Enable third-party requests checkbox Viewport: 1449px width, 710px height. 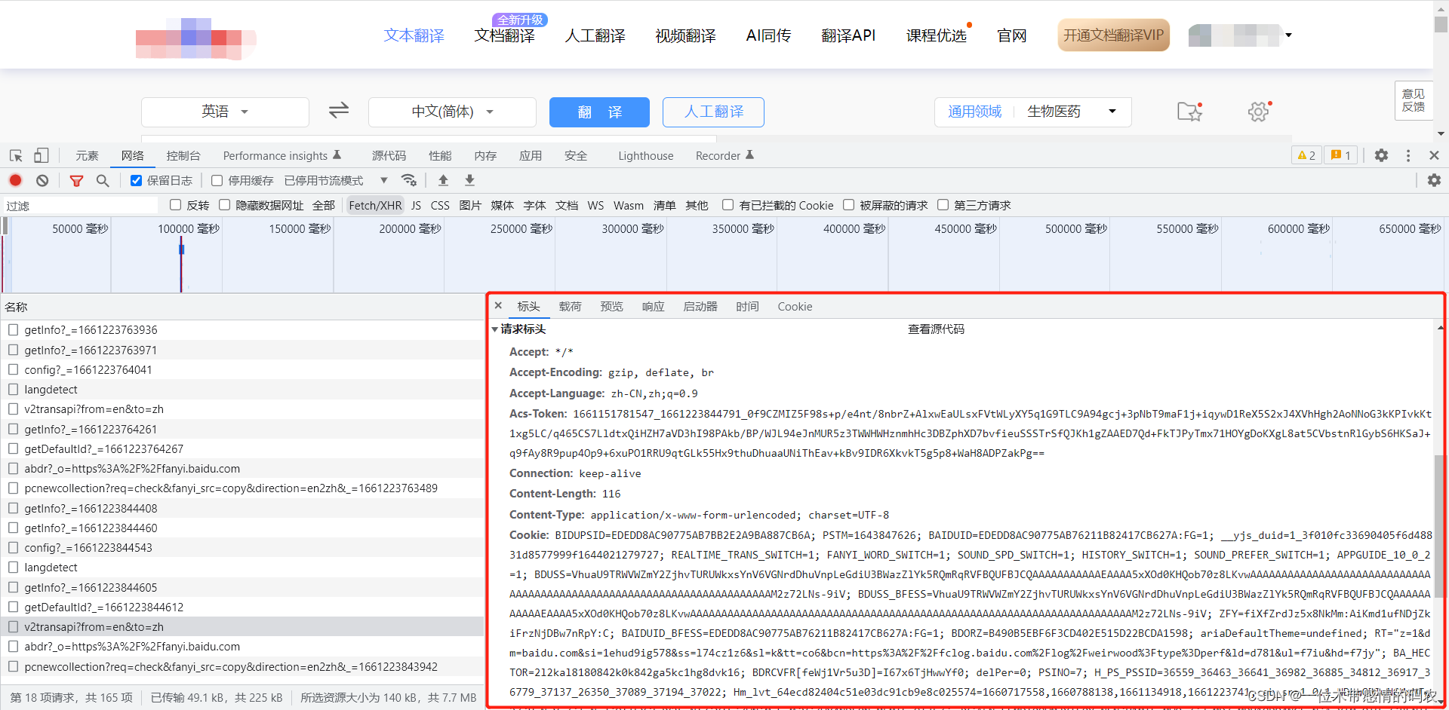[x=943, y=205]
